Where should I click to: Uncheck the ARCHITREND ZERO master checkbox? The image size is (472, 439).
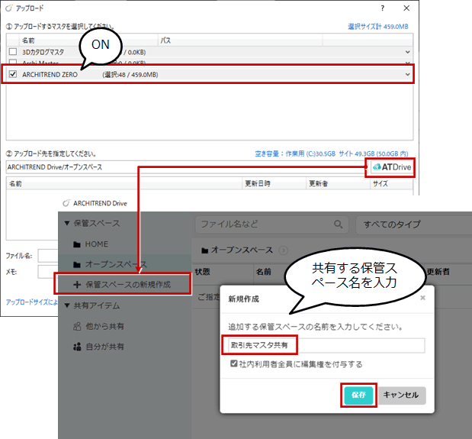coord(13,74)
